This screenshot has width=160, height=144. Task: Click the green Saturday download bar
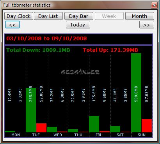coord(115,129)
